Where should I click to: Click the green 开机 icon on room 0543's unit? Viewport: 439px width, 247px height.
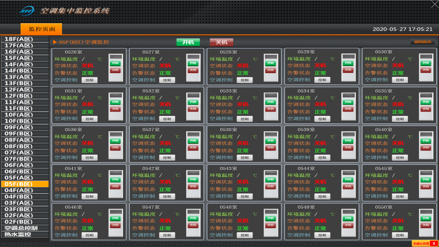click(271, 179)
